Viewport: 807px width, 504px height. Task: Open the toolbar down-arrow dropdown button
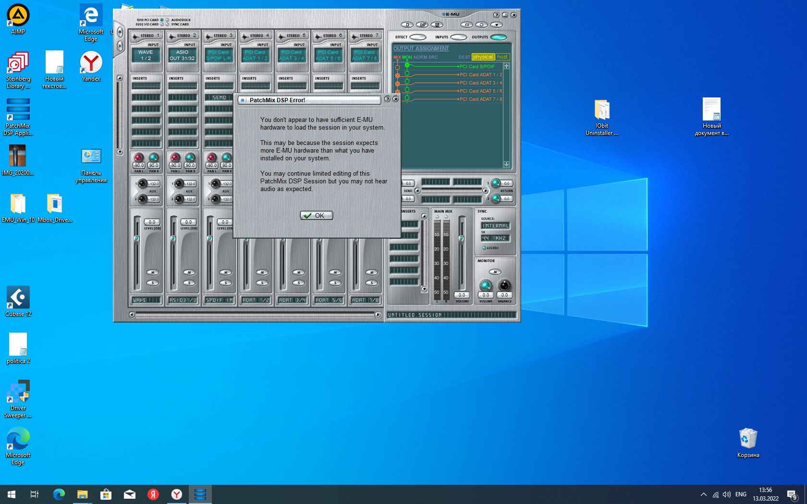point(496,24)
